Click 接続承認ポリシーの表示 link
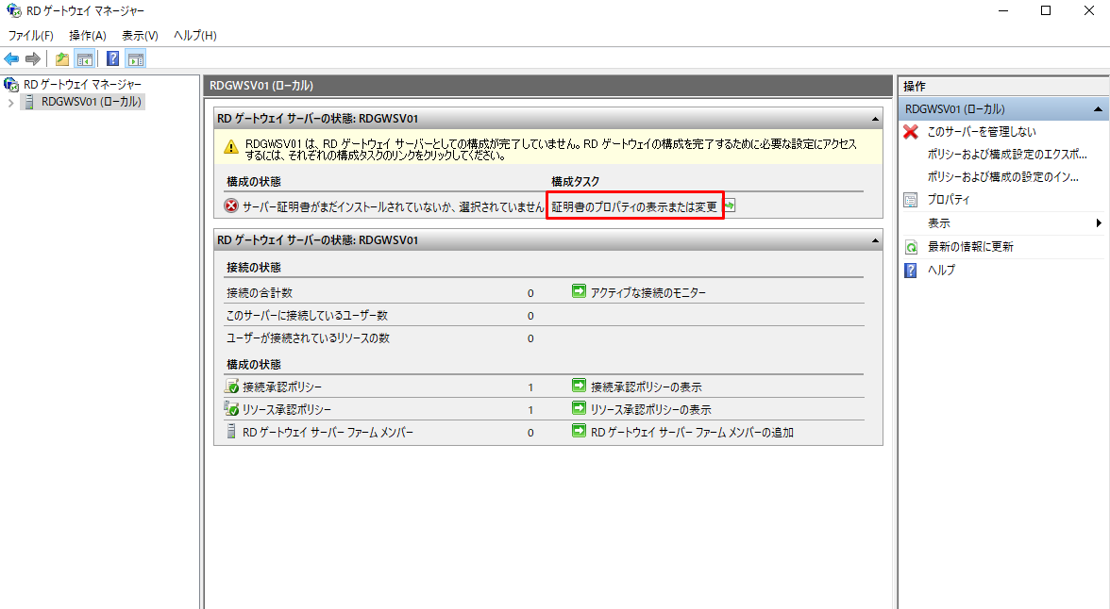Screen dimensions: 1110x609 click(x=647, y=387)
